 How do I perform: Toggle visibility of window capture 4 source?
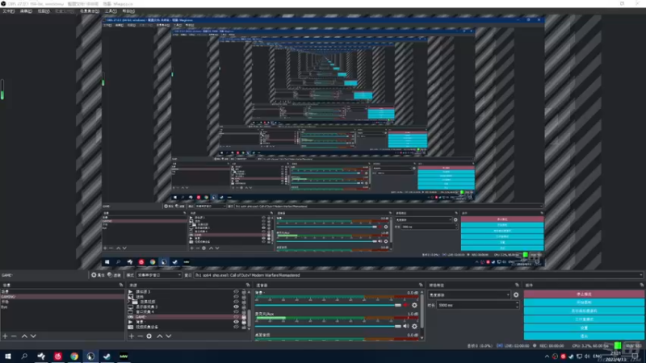click(x=236, y=311)
